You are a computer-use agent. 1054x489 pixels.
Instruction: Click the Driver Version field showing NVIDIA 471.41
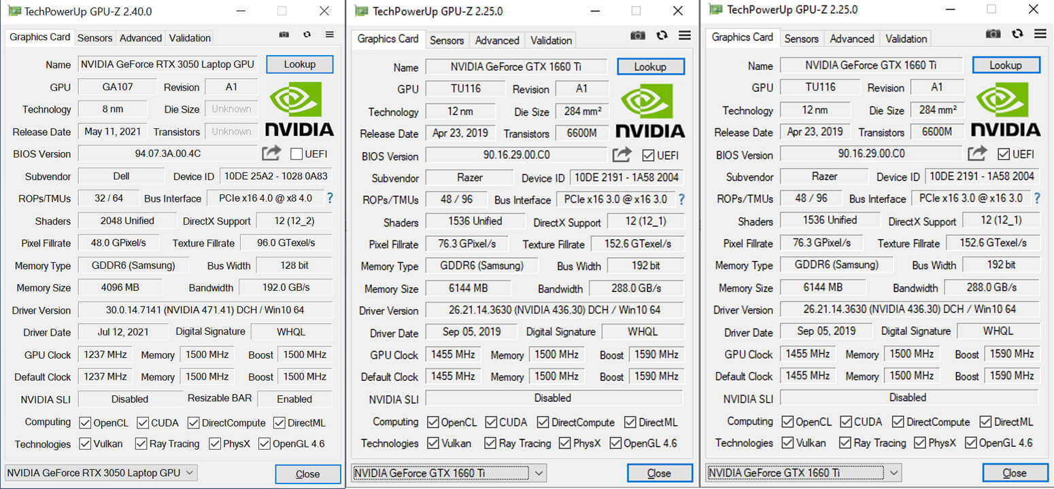(x=205, y=310)
